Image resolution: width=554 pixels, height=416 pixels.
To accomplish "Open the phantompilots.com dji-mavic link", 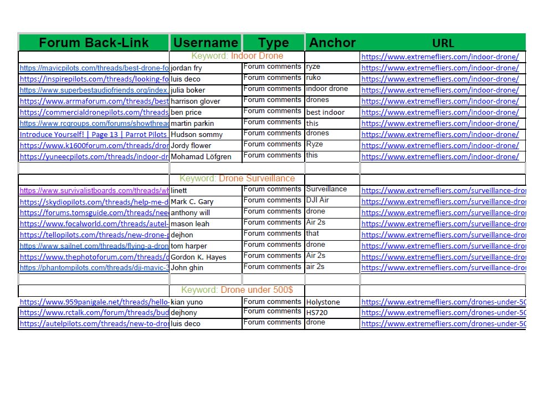I will click(94, 268).
